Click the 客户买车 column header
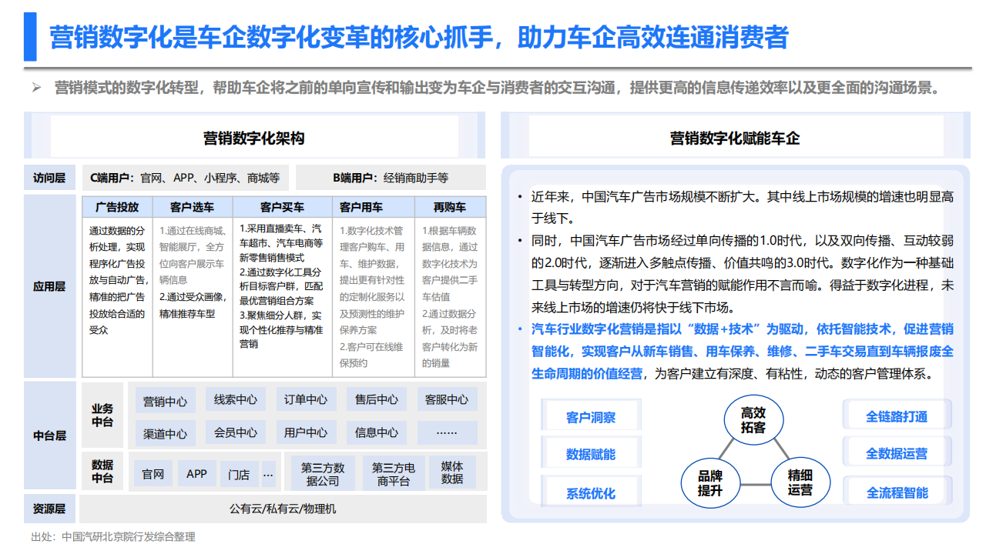Screen dimensions: 986x554 coord(283,207)
